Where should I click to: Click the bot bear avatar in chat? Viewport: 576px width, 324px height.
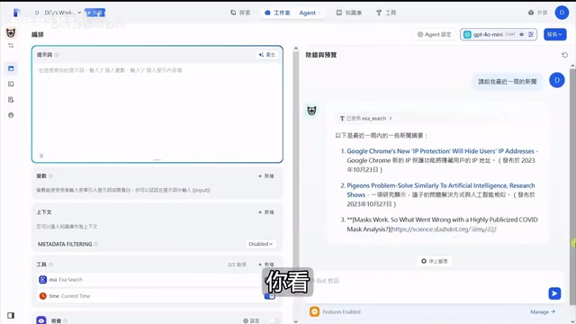click(311, 111)
